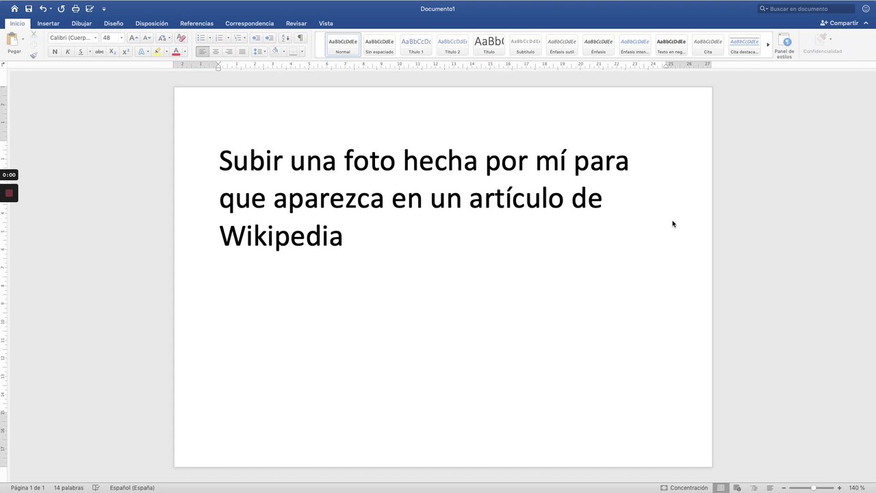Image resolution: width=876 pixels, height=493 pixels.
Task: Apply strikethrough formatting (abc)
Action: [99, 52]
